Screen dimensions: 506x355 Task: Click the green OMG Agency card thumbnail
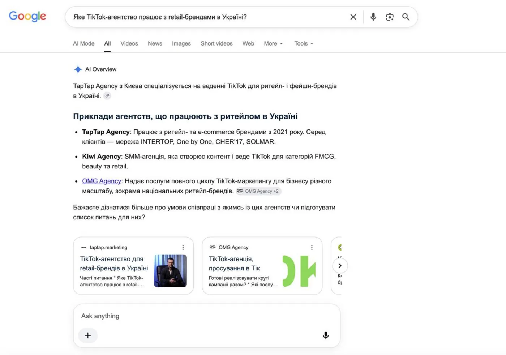(299, 271)
